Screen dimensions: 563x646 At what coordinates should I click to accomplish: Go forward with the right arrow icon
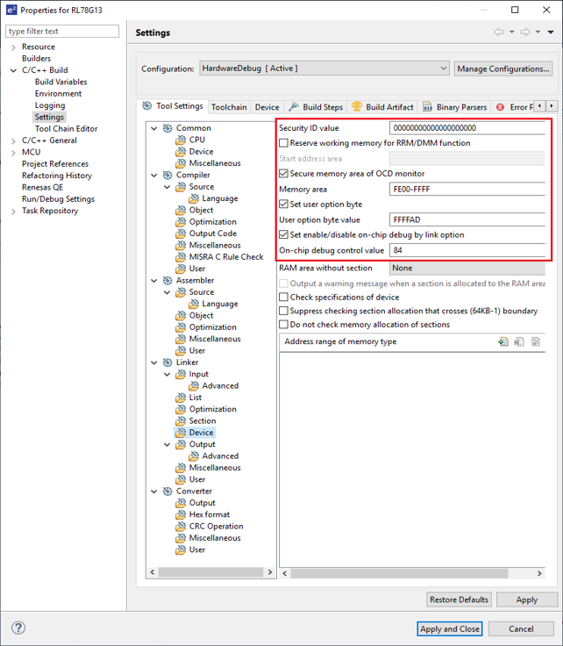525,32
